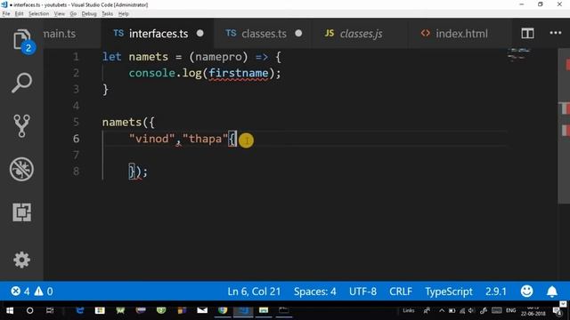The image size is (570, 320).
Task: Open the Tasks menu
Action: point(107,14)
